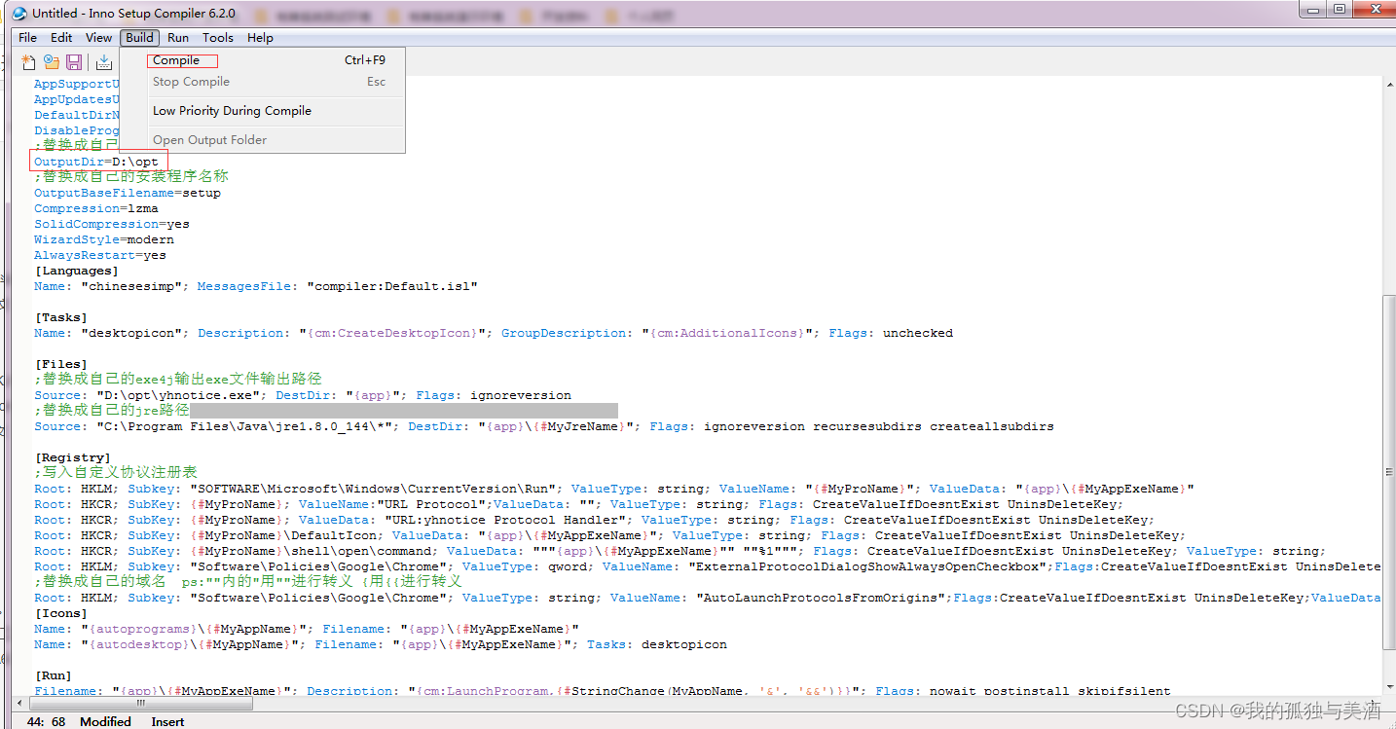Click the cursor position 44: 68 in status bar
Screen dimensions: 1396x729
click(48, 721)
